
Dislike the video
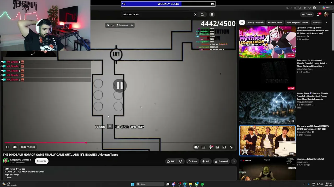pos(180,161)
